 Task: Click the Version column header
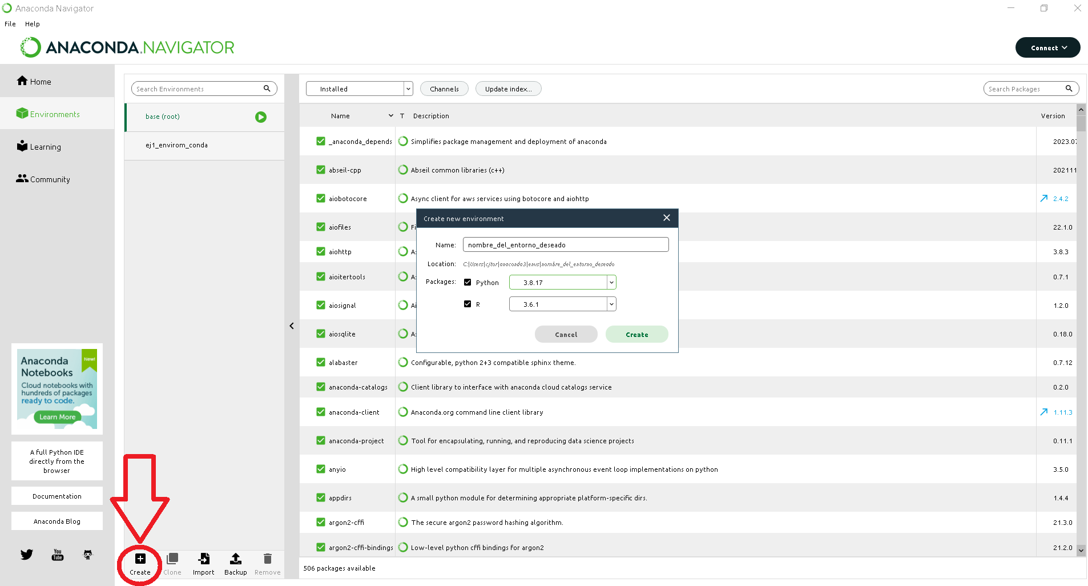(1053, 115)
